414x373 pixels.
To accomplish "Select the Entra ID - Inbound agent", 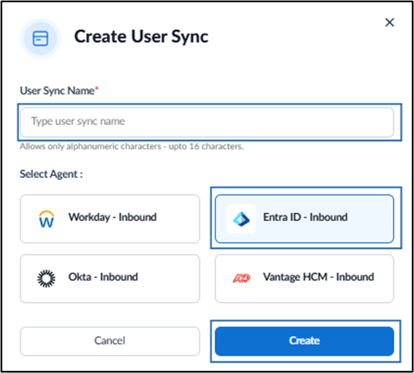I will 304,219.
